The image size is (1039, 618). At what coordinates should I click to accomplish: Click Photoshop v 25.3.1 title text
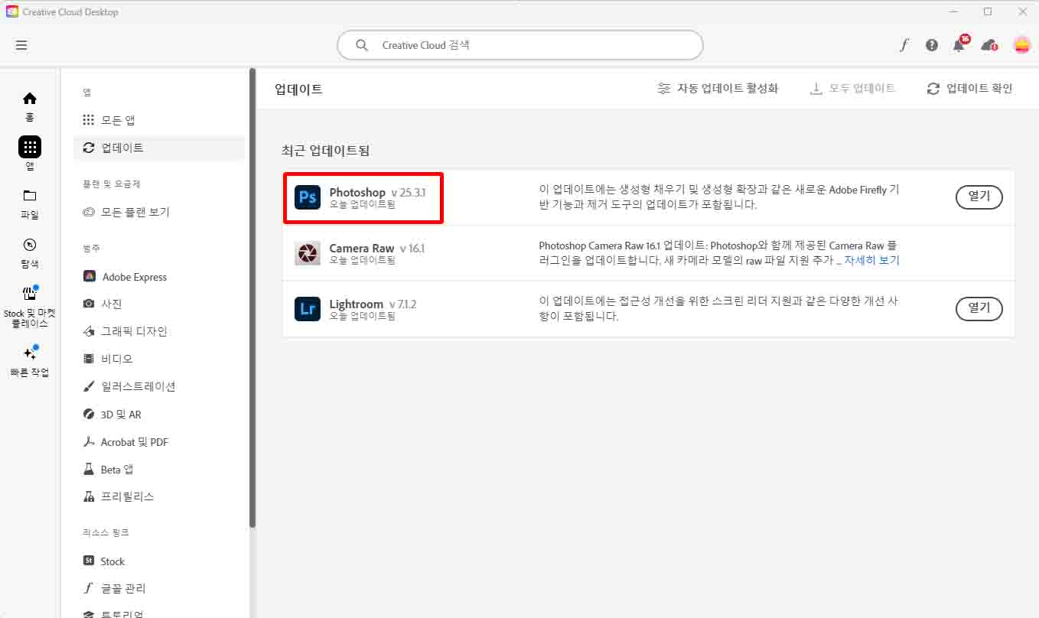(x=377, y=192)
